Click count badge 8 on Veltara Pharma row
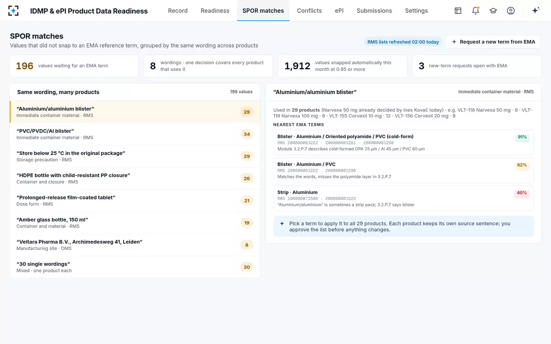 click(247, 245)
